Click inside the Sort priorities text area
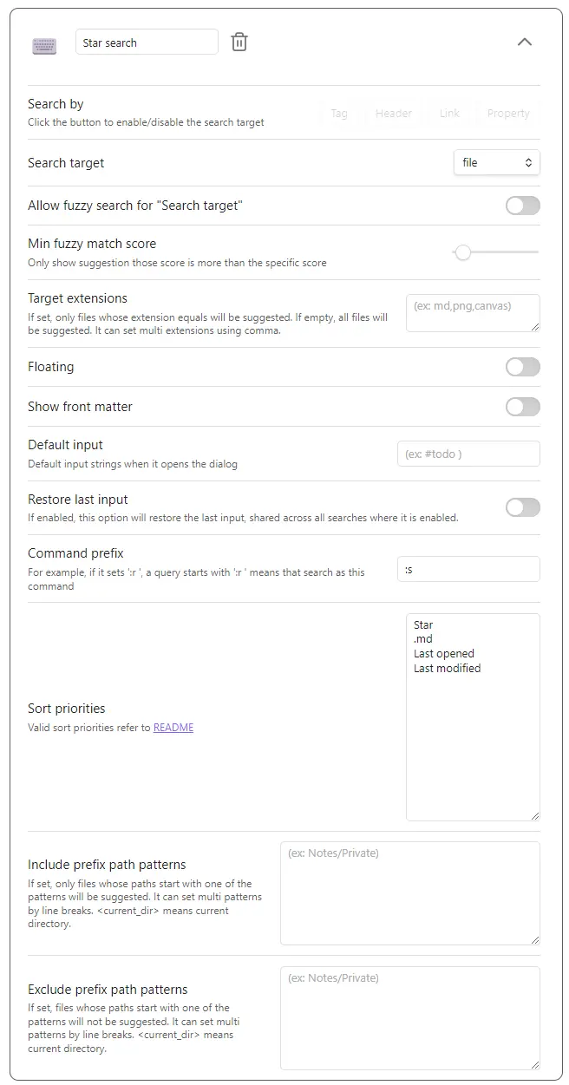Viewport: 569px width, 1085px height. coord(472,716)
